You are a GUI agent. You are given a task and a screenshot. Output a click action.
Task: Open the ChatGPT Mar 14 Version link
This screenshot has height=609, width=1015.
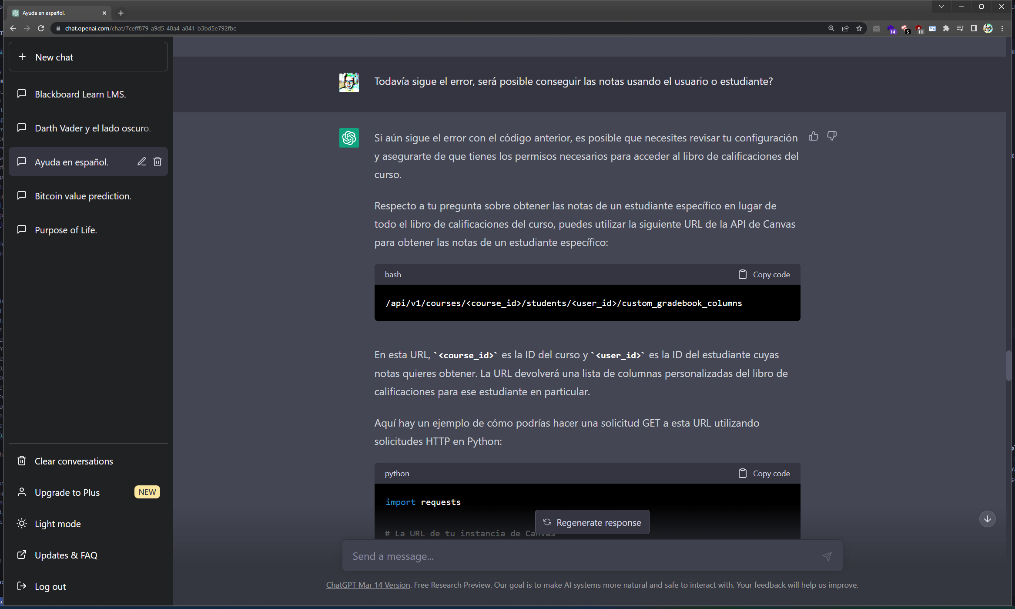pyautogui.click(x=368, y=585)
